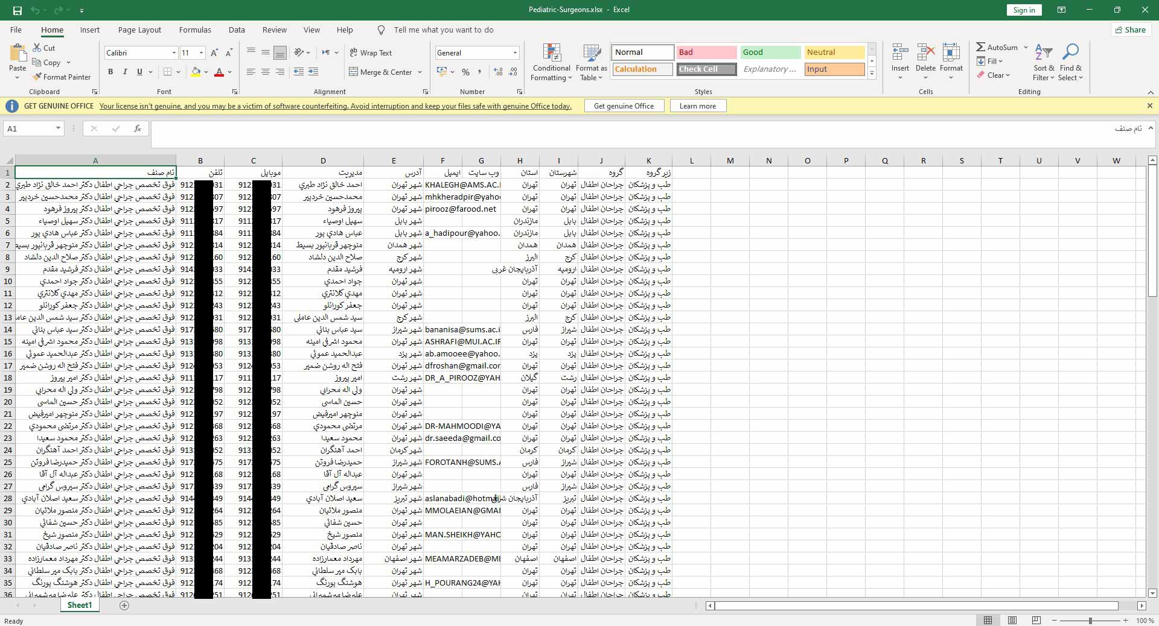The image size is (1159, 626).
Task: Click the AutoSum sigma icon
Action: point(981,47)
